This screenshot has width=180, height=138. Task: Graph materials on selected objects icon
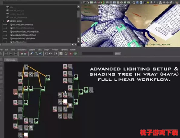point(41,54)
